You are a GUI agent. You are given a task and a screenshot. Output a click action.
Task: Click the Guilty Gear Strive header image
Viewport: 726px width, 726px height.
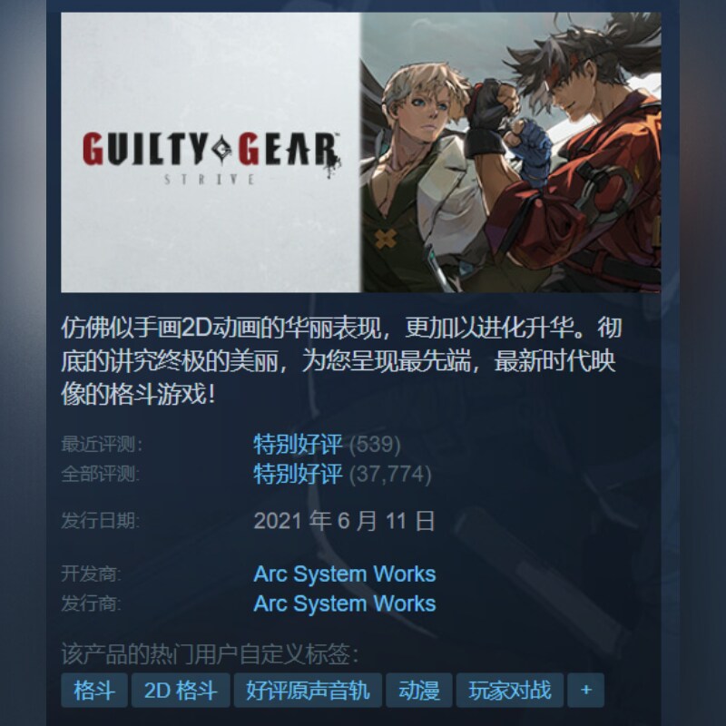[360, 152]
